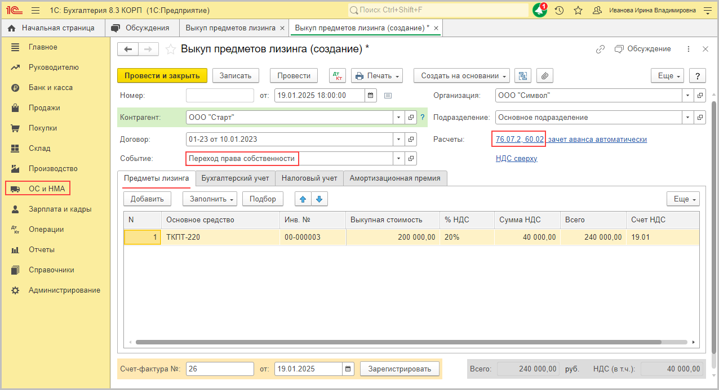Click the question mark help next to Контрагент
The width and height of the screenshot is (719, 390).
pyautogui.click(x=423, y=117)
